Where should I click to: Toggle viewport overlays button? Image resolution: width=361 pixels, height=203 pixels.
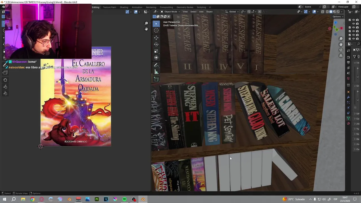314,12
